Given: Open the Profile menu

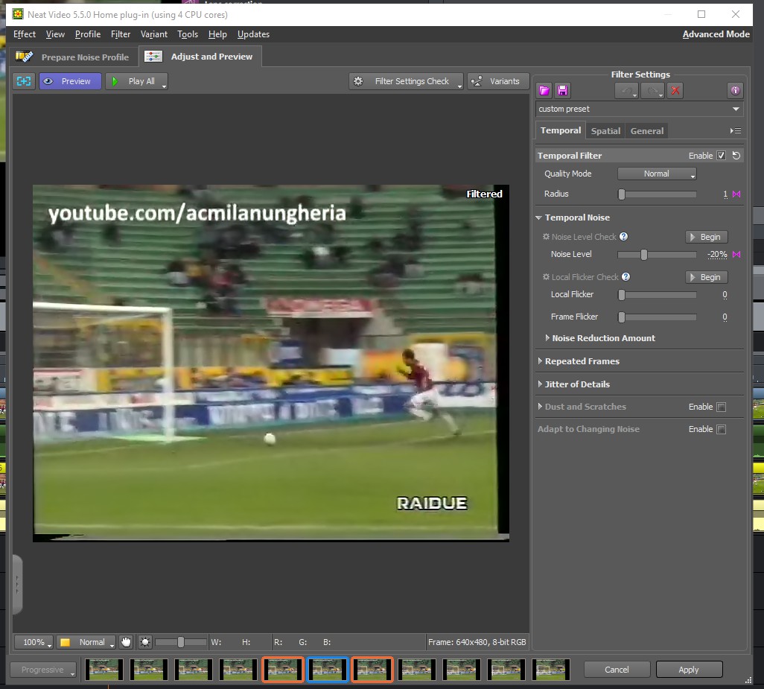Looking at the screenshot, I should pos(88,34).
